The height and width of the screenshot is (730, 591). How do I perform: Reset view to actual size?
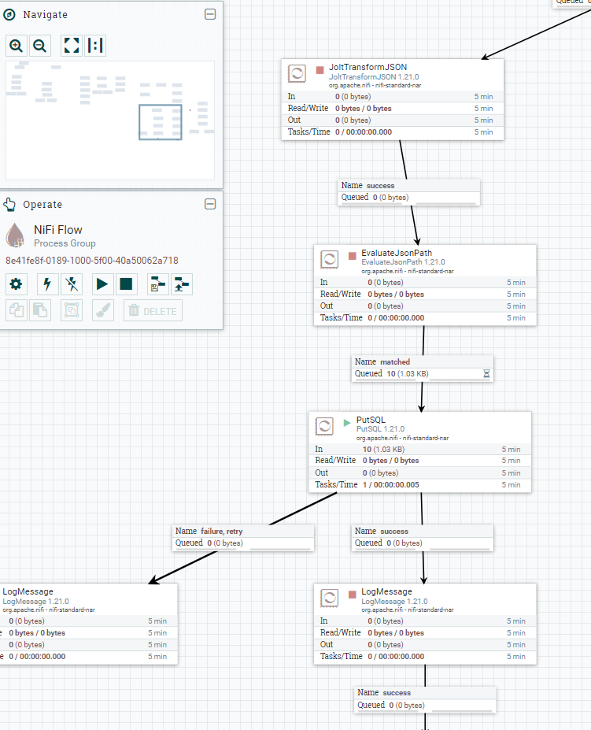(x=95, y=46)
